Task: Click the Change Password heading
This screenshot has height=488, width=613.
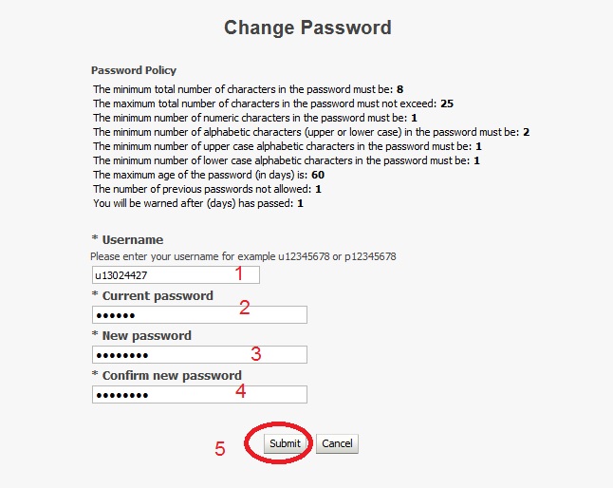Action: 307,28
